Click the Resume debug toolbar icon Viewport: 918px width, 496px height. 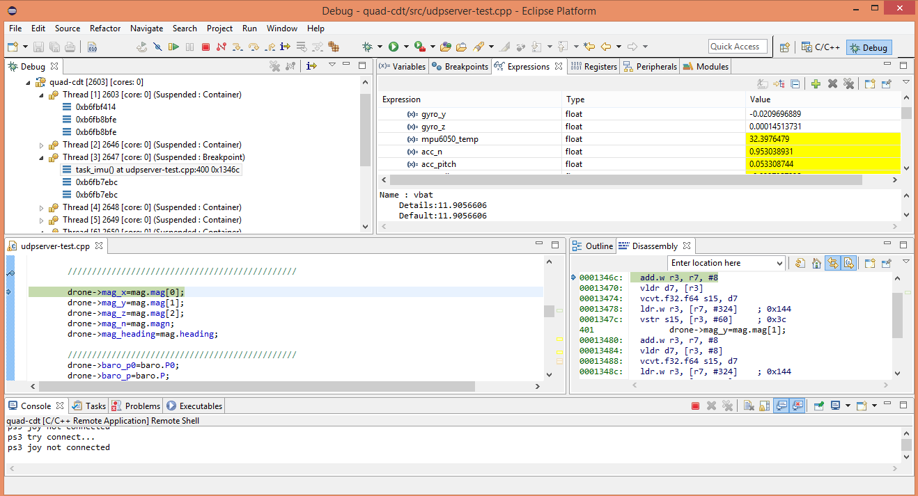coord(173,47)
